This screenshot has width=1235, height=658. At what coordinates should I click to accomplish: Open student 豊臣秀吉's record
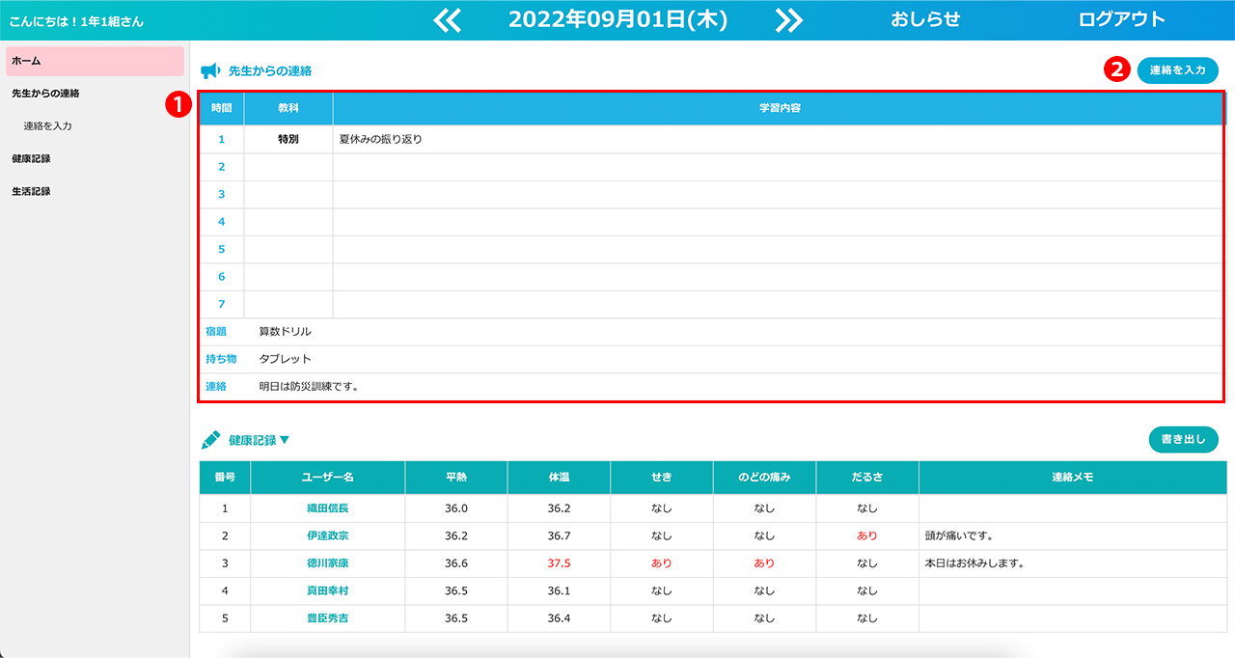tap(327, 618)
